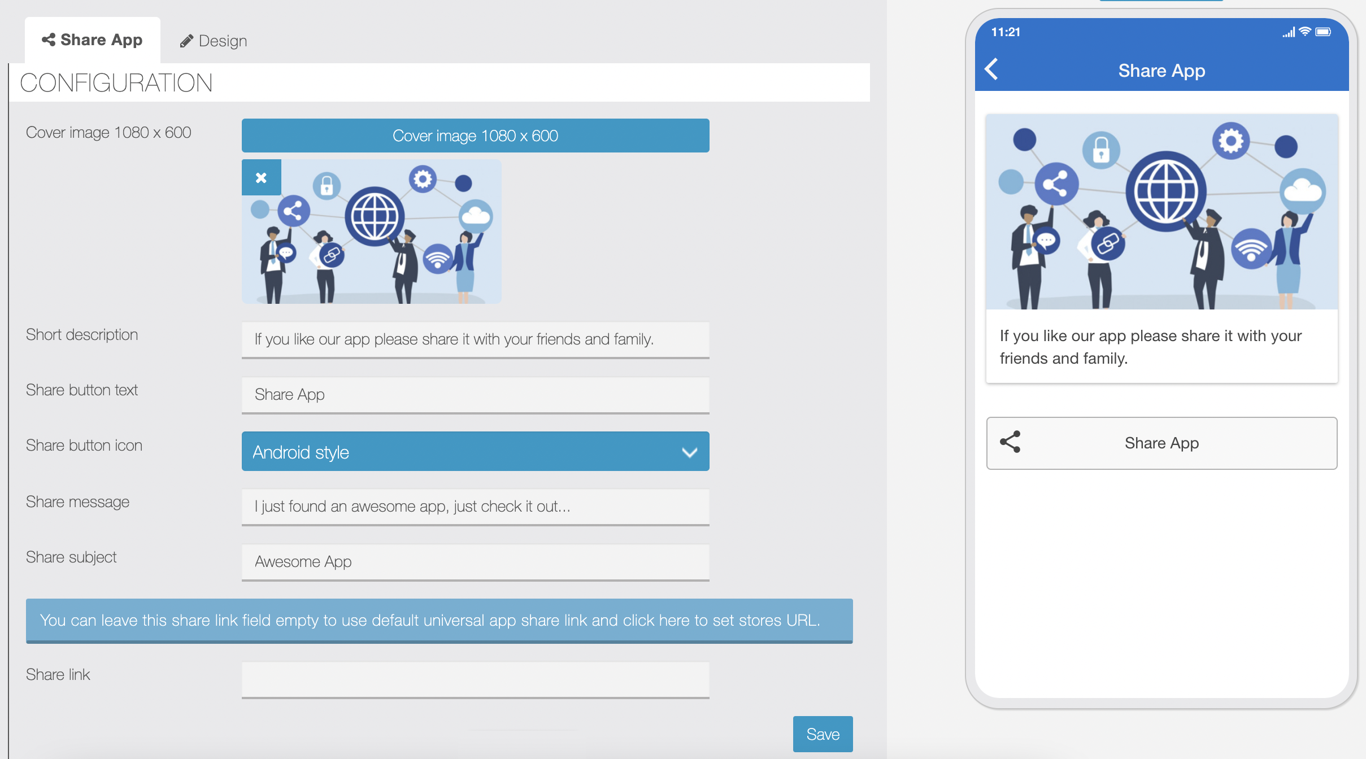This screenshot has width=1366, height=759.
Task: Click the Cover image 1080 x 600 label
Action: [x=108, y=133]
